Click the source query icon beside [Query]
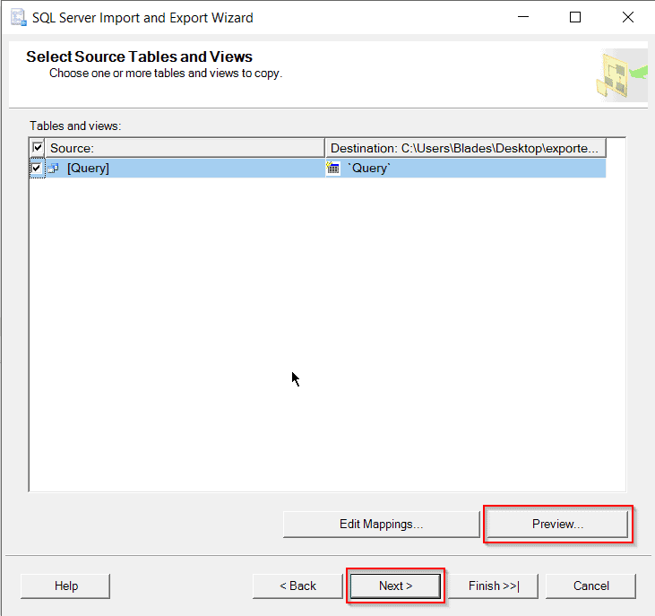 53,168
